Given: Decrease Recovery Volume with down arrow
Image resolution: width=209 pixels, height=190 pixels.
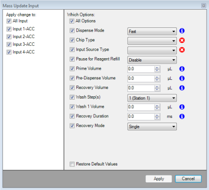Looking at the screenshot, I should pos(157,90).
